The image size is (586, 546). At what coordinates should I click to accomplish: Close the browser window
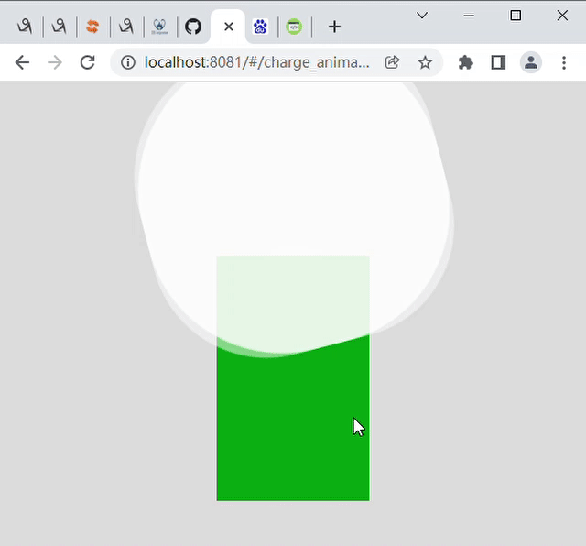562,16
